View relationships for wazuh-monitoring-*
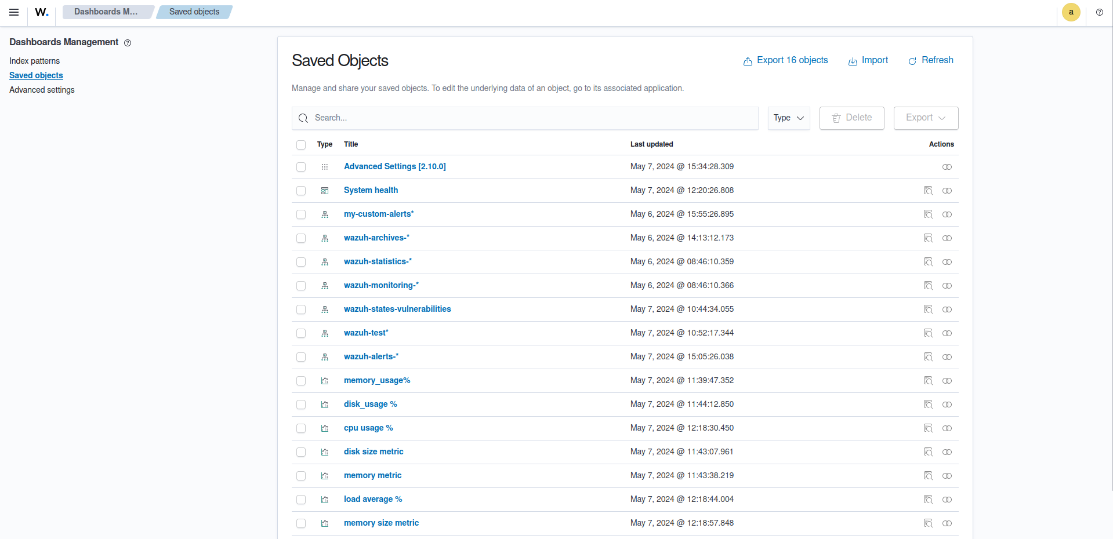This screenshot has height=539, width=1113. [x=947, y=286]
